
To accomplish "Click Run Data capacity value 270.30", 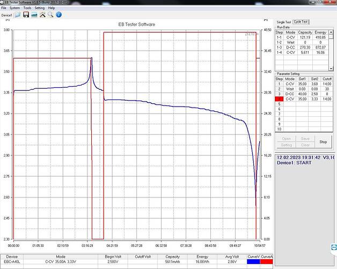I will pos(305,47).
